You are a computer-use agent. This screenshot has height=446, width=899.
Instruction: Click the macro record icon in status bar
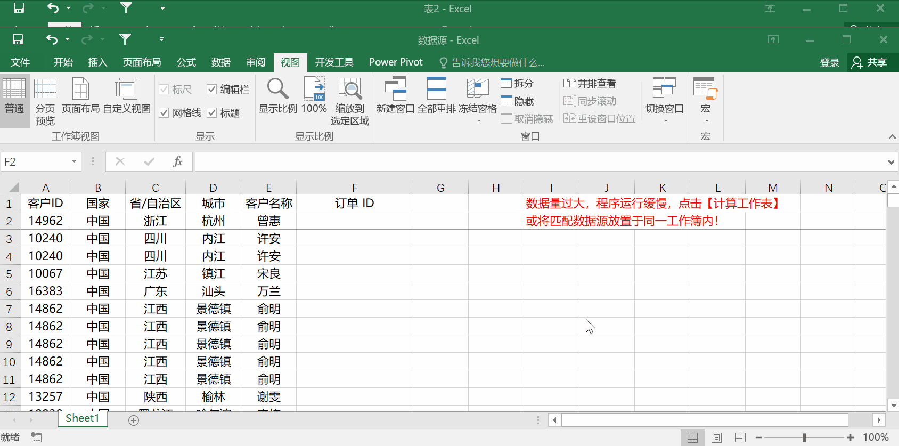point(36,437)
